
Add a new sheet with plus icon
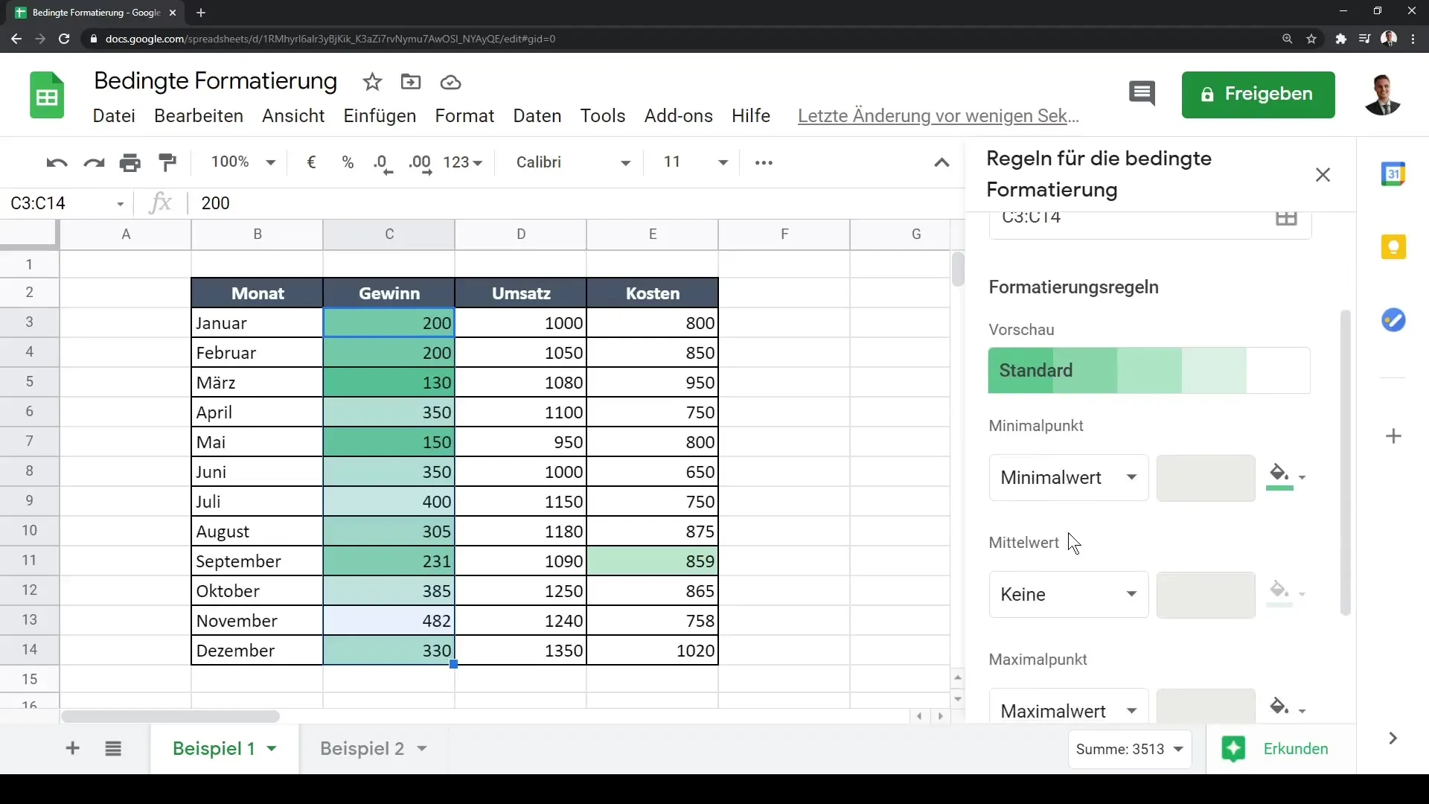coord(72,748)
